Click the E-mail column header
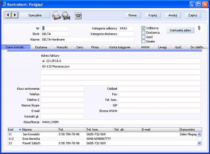The width and height of the screenshot is (210, 154). point(160,129)
